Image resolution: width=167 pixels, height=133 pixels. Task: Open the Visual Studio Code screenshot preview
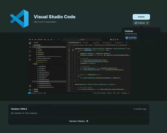click(x=79, y=66)
